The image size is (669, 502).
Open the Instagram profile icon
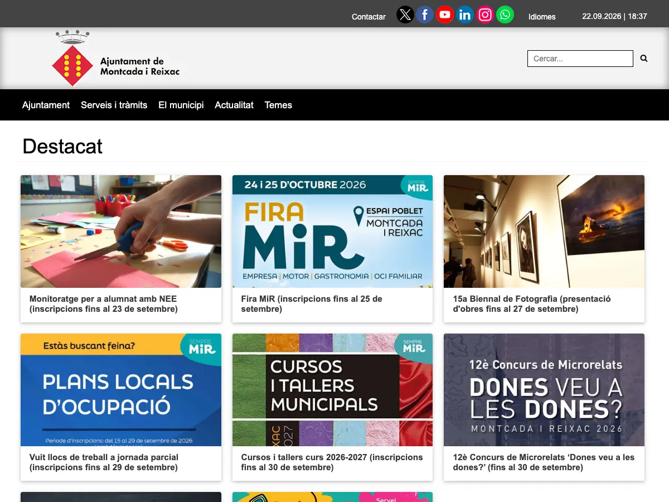[485, 15]
